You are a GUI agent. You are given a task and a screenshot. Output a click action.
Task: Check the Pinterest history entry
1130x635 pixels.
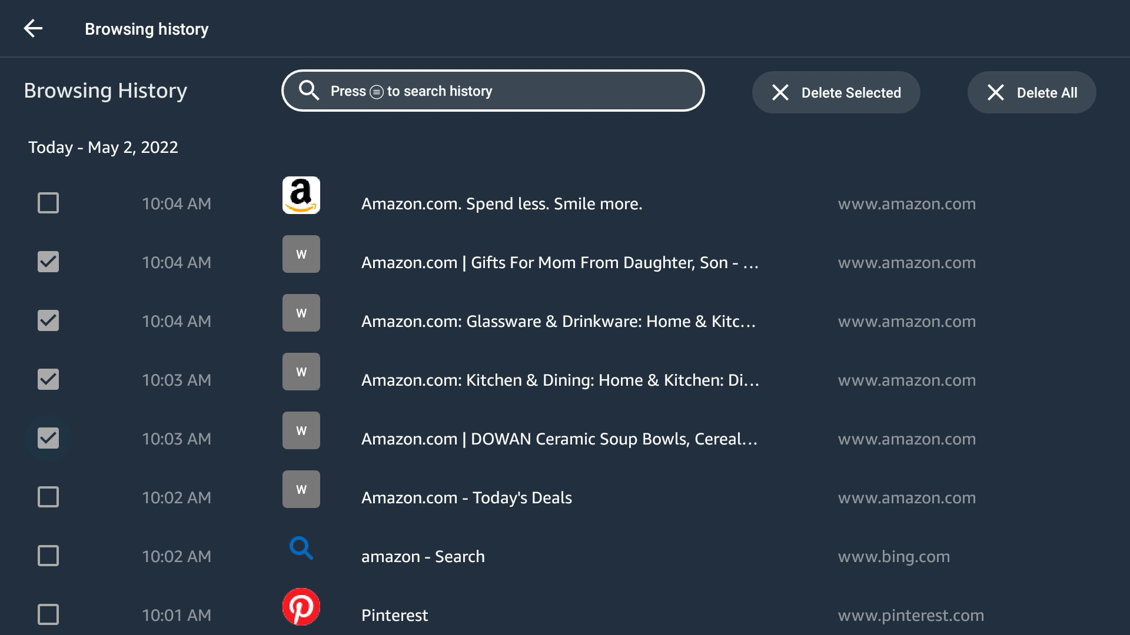click(48, 614)
